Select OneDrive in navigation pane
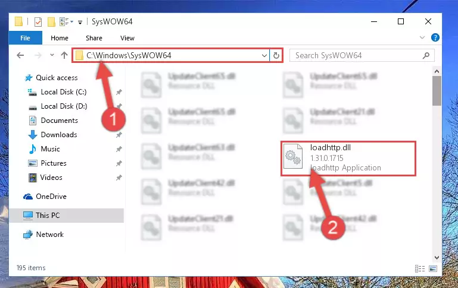 pyautogui.click(x=51, y=197)
